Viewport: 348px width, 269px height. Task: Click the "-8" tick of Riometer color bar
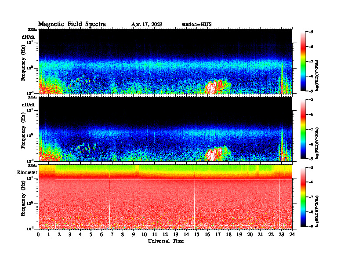(x=311, y=212)
